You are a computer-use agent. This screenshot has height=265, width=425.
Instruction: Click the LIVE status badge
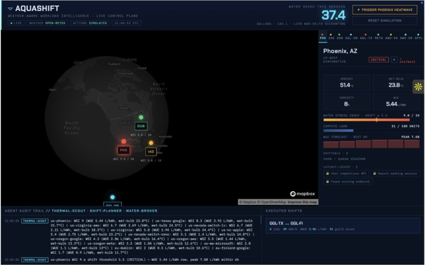tap(16, 23)
